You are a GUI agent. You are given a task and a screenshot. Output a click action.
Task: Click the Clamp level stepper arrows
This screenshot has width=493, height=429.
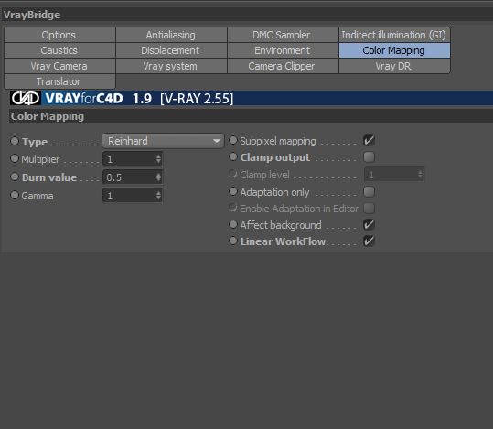click(421, 175)
